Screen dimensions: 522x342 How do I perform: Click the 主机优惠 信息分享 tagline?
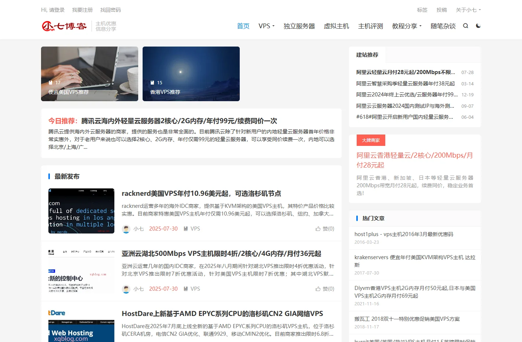(106, 26)
